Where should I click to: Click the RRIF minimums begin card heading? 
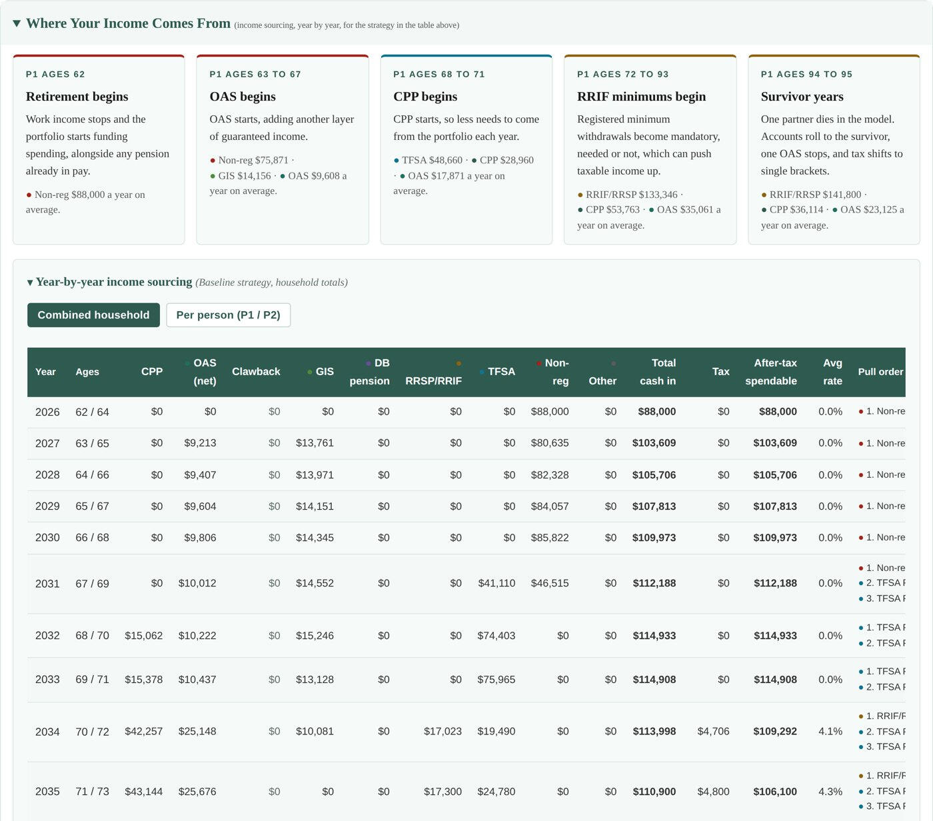[641, 97]
